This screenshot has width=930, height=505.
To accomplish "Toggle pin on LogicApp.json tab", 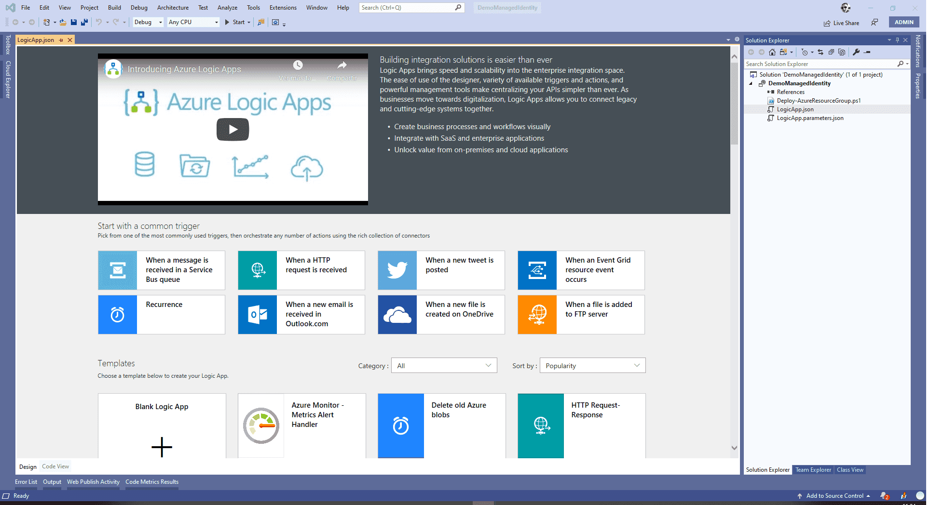I will [61, 40].
